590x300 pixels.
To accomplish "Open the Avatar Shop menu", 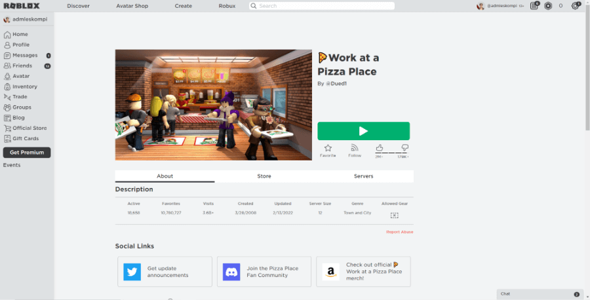I will tap(132, 6).
